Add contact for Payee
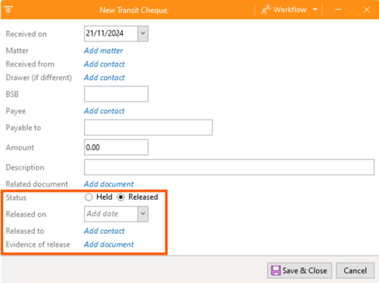Screen dimensions: 379x283 click(104, 111)
